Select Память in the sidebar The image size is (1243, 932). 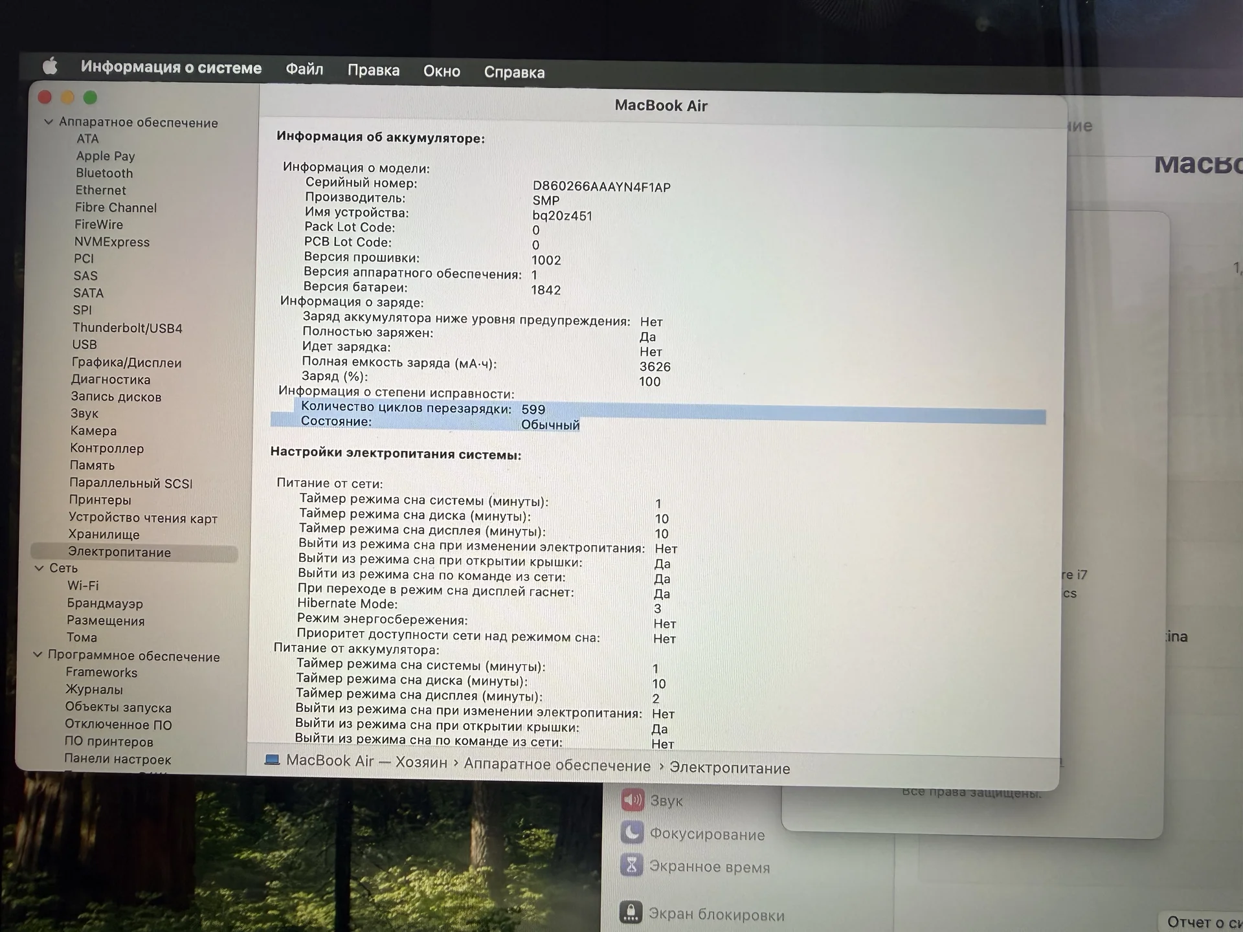click(x=92, y=465)
